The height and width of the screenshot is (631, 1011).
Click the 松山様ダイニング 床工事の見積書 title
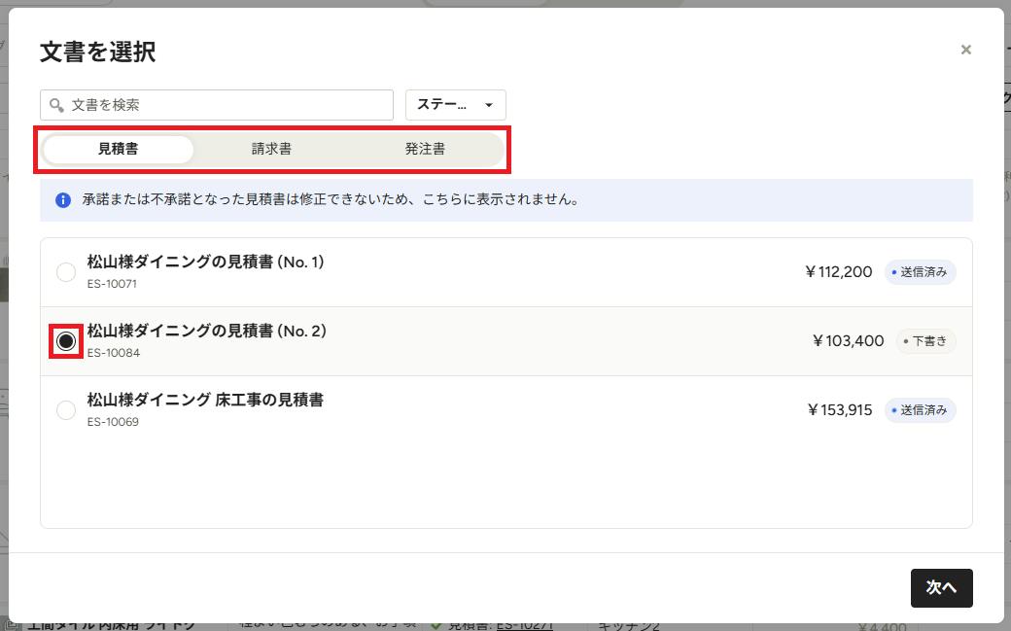coord(205,400)
